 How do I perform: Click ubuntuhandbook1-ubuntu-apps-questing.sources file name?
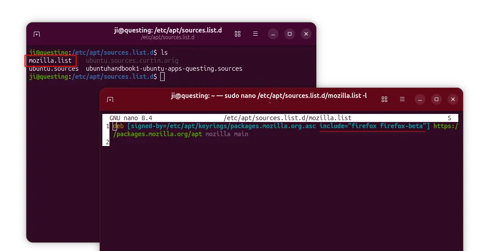(164, 69)
